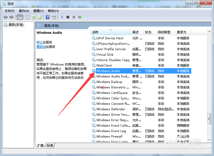Click the Stop Service square icon
The image size is (214, 156).
point(68,17)
